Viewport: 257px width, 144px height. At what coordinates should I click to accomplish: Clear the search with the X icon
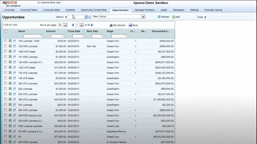click(90, 17)
